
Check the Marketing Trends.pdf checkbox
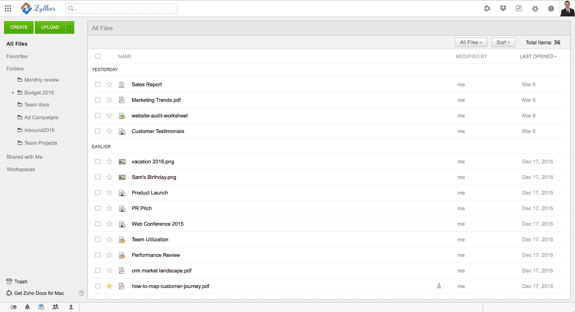point(97,100)
